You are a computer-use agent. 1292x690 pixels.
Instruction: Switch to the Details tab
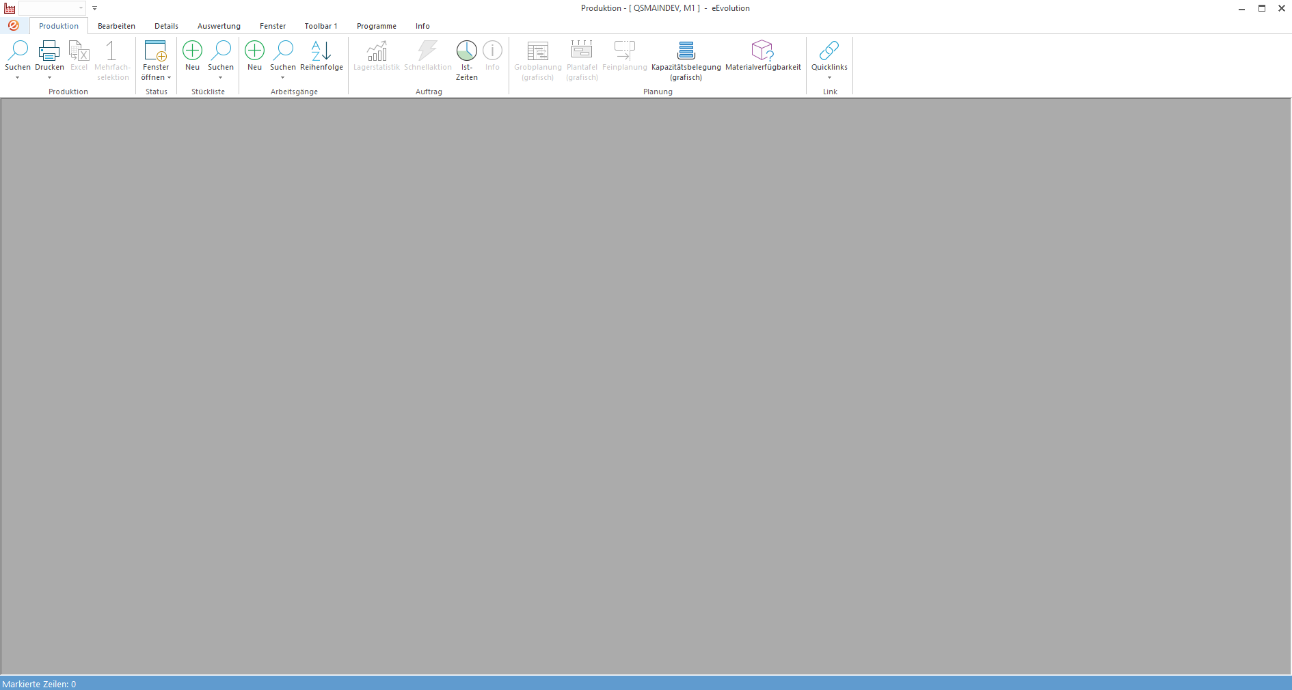click(166, 26)
